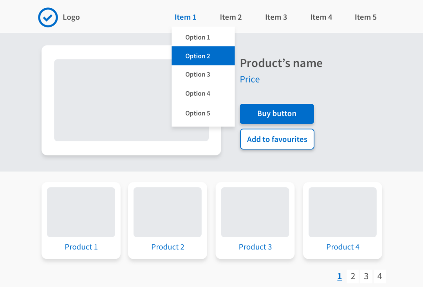This screenshot has width=423, height=287.
Task: Choose Item 5 in the header menu
Action: tap(365, 17)
